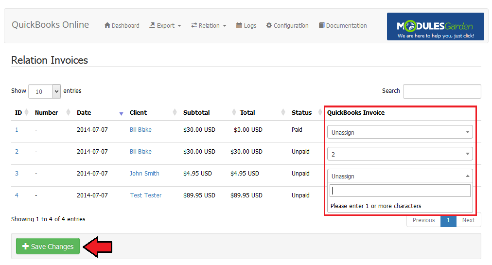The width and height of the screenshot is (492, 265).
Task: Open the Configuration page
Action: coord(287,25)
